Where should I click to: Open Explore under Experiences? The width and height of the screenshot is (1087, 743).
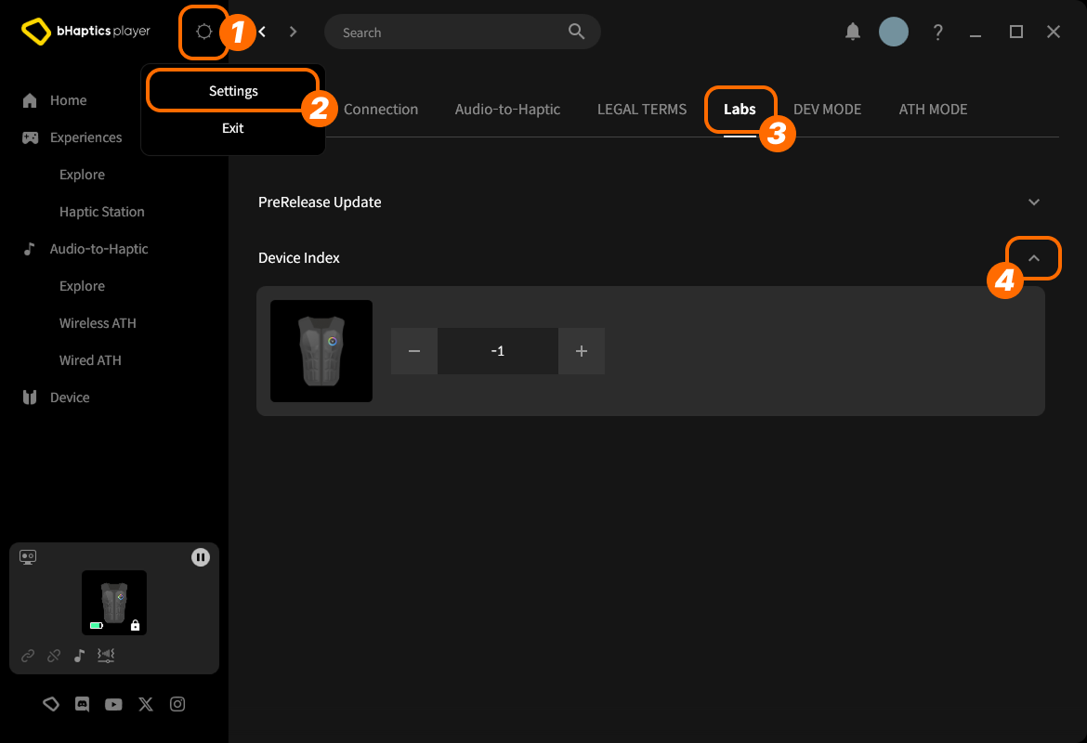82,175
